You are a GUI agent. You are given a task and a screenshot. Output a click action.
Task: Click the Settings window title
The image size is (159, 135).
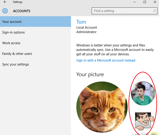click(x=18, y=2)
